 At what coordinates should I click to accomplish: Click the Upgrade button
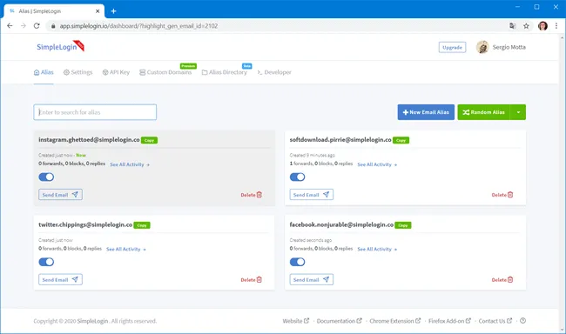(452, 47)
